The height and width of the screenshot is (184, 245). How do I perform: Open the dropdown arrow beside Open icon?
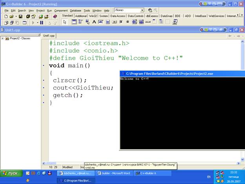pos(16,17)
